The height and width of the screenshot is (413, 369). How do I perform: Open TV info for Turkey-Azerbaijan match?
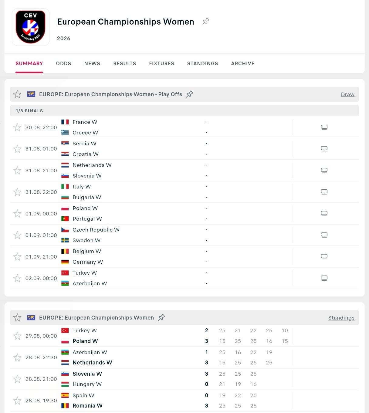click(324, 278)
